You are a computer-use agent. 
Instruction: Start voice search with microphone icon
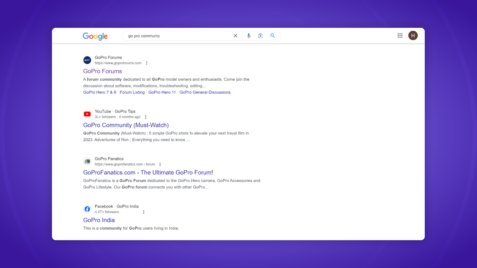[x=249, y=36]
